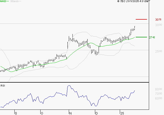The width and height of the screenshot is (164, 115).
Task: Click the RSI panel label
Action: pyautogui.click(x=3, y=85)
